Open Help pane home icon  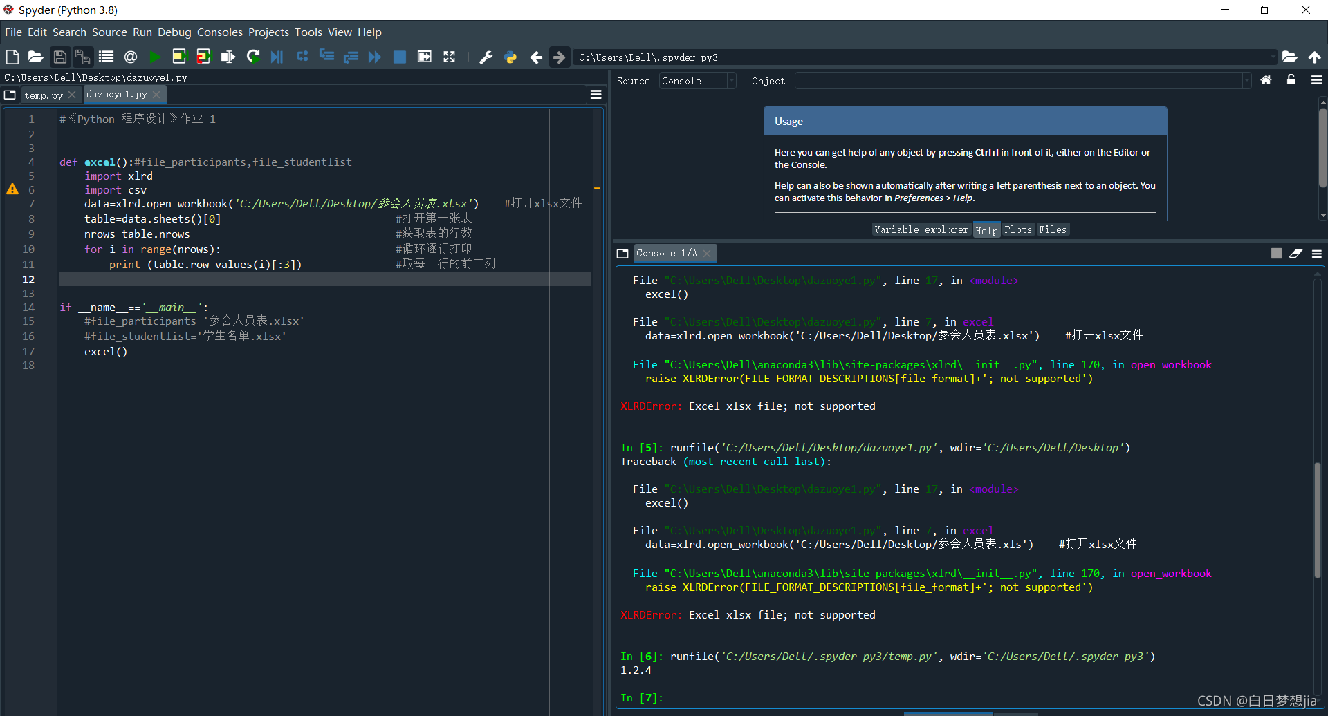1266,80
